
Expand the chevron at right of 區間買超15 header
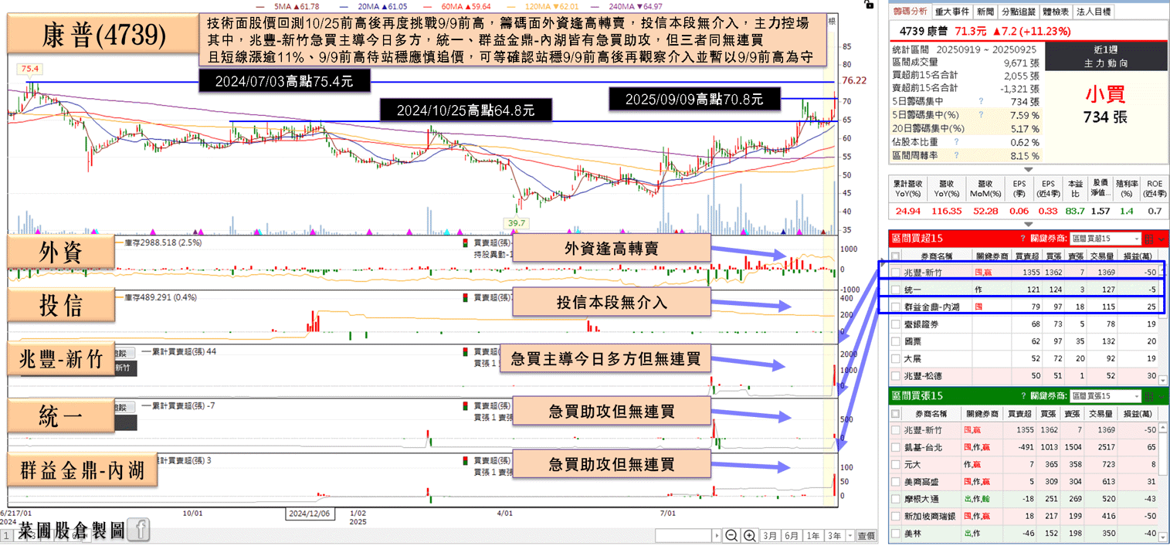1162,239
